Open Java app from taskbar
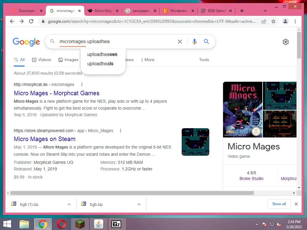Image resolution: width=307 pixels, height=230 pixels. pyautogui.click(x=98, y=224)
